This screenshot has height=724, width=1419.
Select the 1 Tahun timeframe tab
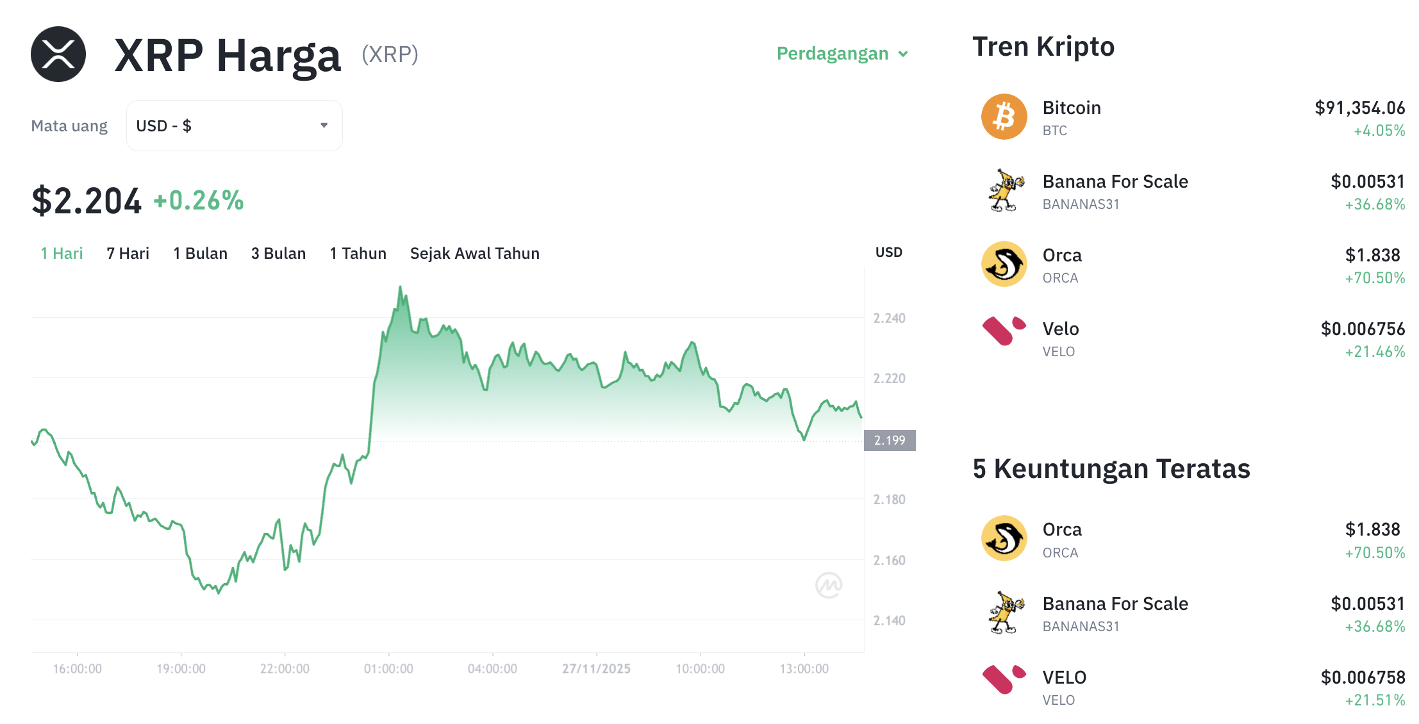click(x=358, y=253)
